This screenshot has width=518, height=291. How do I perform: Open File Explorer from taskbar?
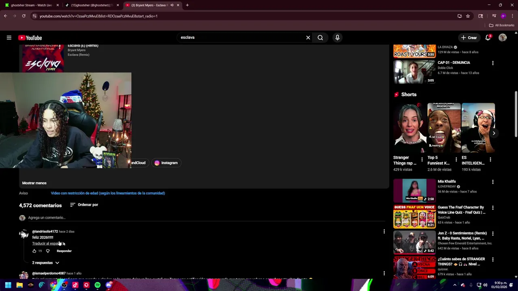(x=19, y=285)
